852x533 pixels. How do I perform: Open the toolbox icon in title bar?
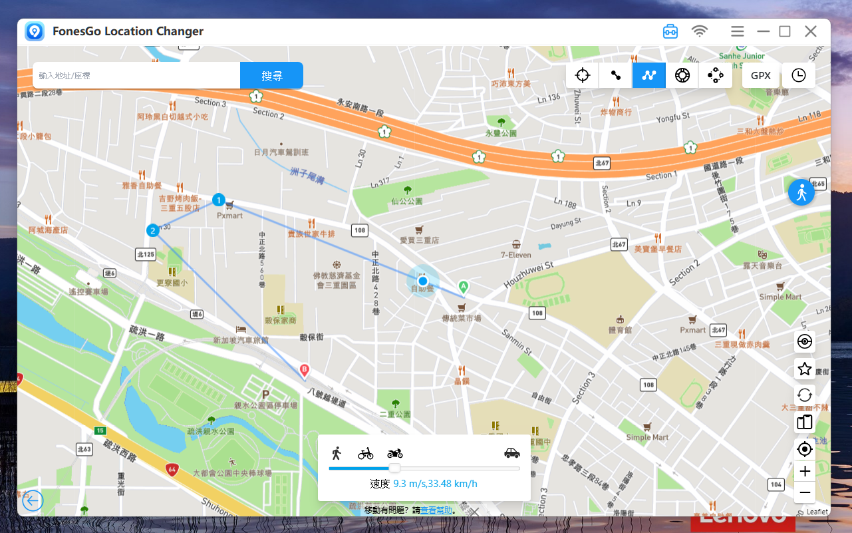(670, 31)
